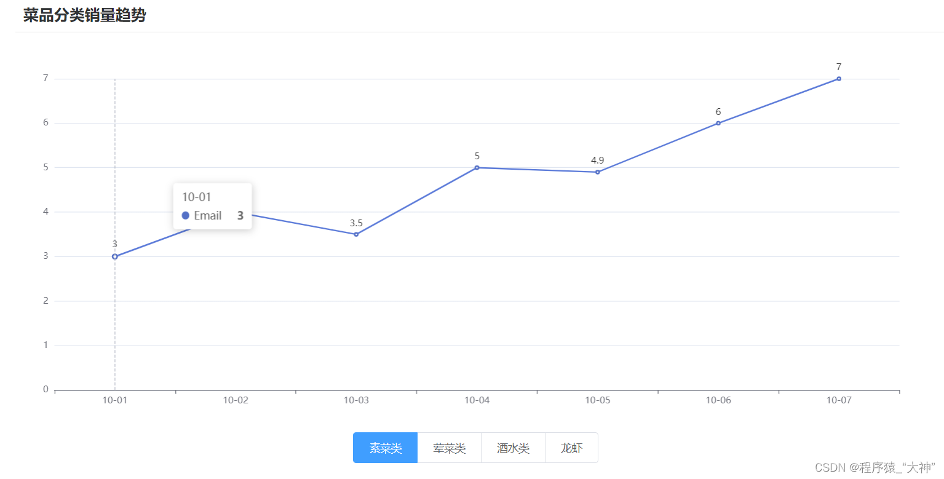The height and width of the screenshot is (479, 944).
Task: Click the 菜品分类销量趋势 chart title
Action: pos(84,15)
